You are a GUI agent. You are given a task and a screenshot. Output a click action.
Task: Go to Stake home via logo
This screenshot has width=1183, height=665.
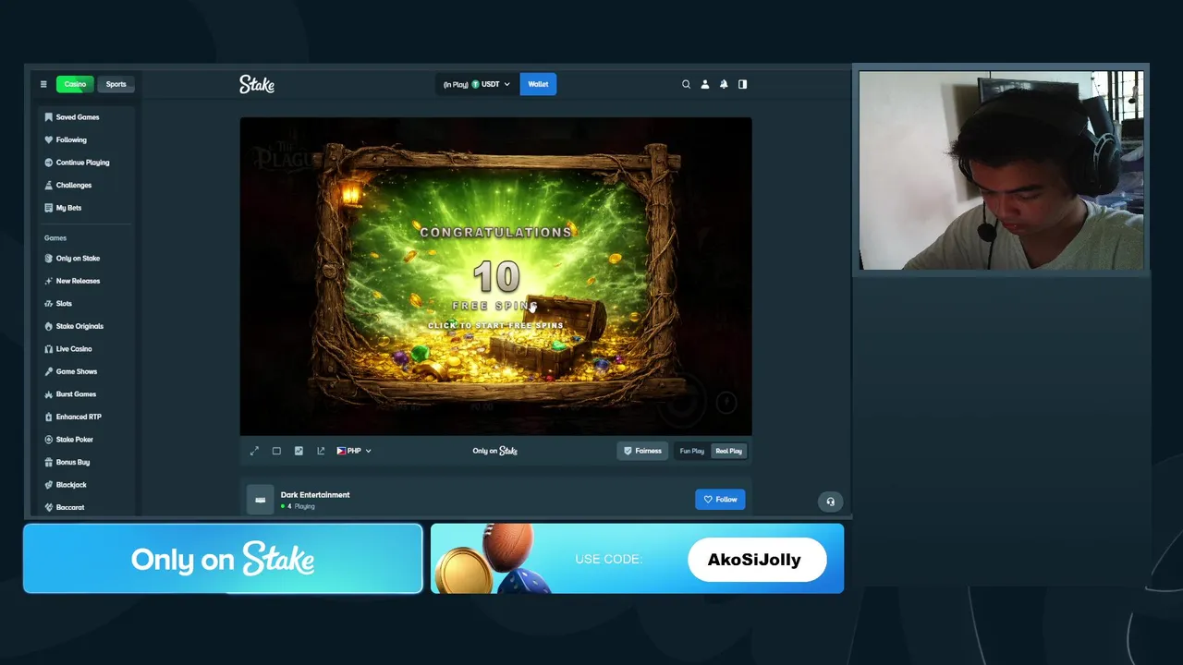[x=257, y=84]
